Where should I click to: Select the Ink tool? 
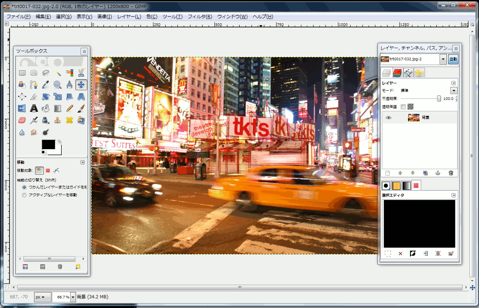46,120
